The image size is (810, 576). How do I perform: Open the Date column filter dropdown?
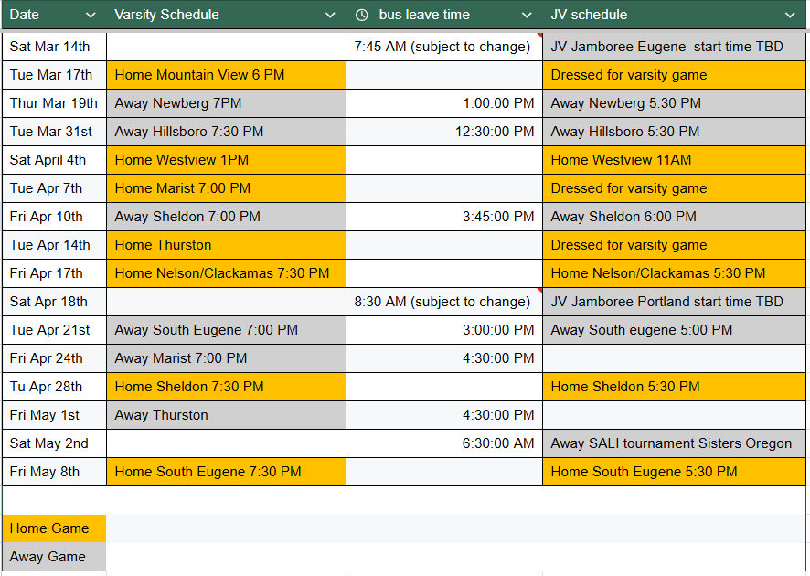91,15
